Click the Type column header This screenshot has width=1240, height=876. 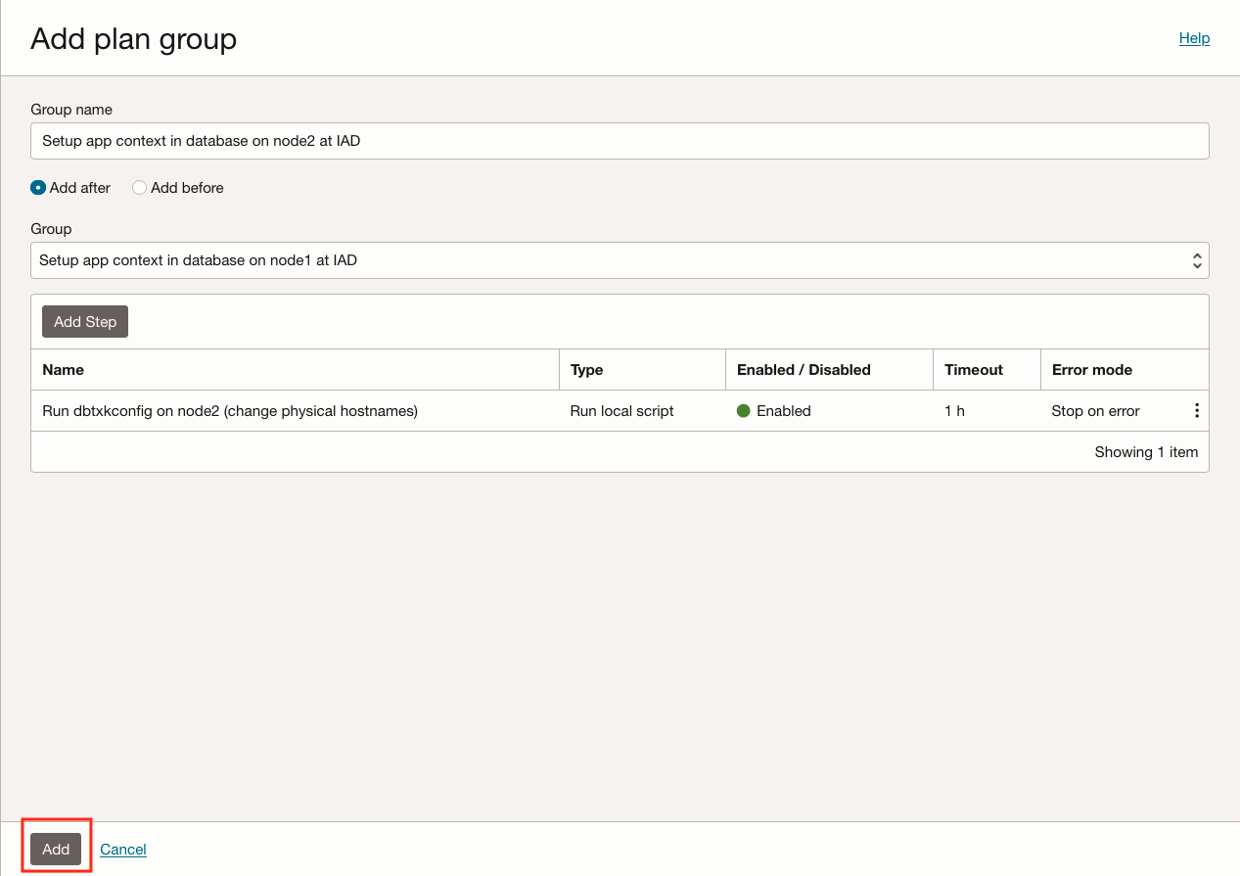click(586, 370)
